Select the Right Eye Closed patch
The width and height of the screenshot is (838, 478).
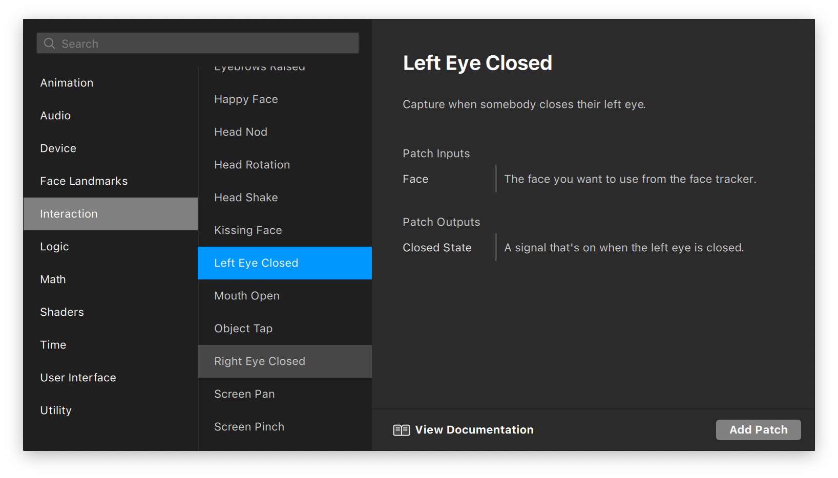tap(260, 361)
